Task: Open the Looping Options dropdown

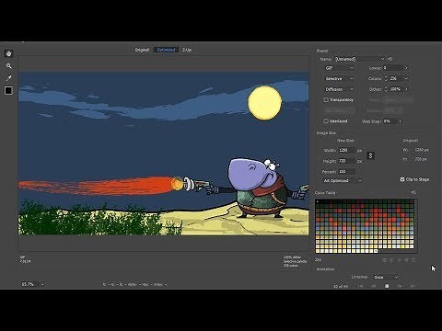Action: tap(386, 277)
